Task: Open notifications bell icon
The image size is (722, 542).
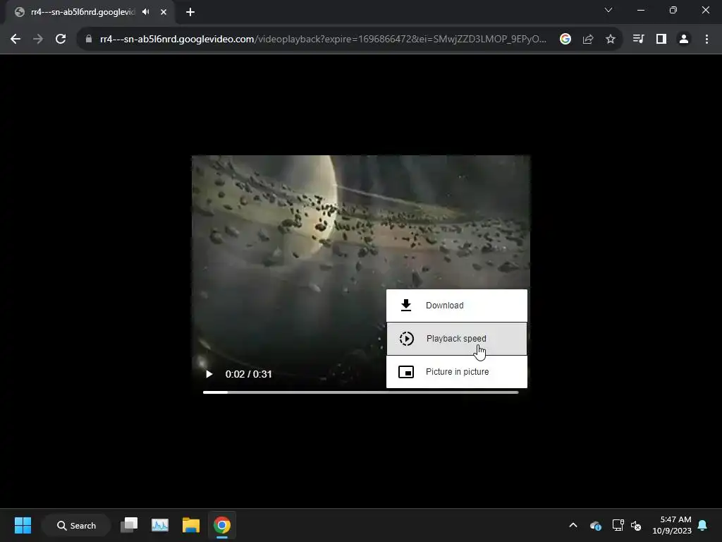Action: (x=703, y=525)
